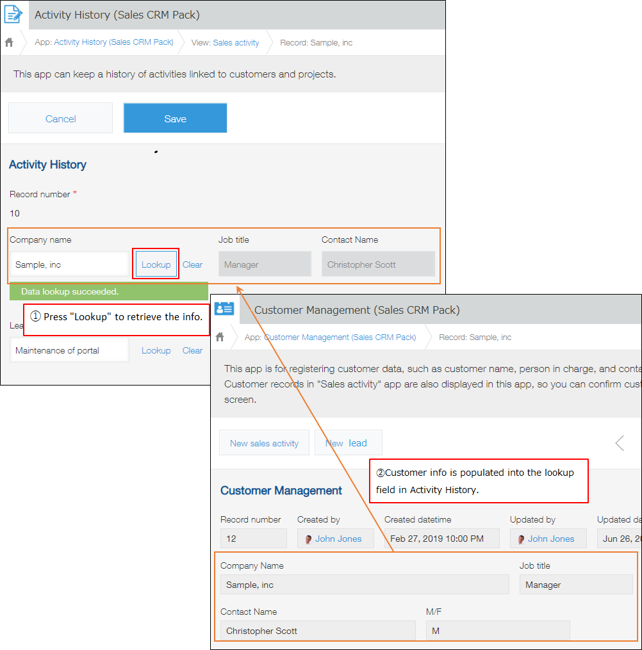Click the home icon above Activity History breadcrumb
Image resolution: width=642 pixels, height=650 pixels.
click(x=9, y=42)
